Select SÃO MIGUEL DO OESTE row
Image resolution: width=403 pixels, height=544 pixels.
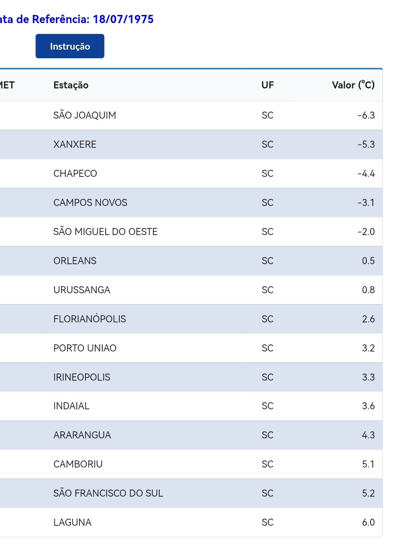[191, 232]
